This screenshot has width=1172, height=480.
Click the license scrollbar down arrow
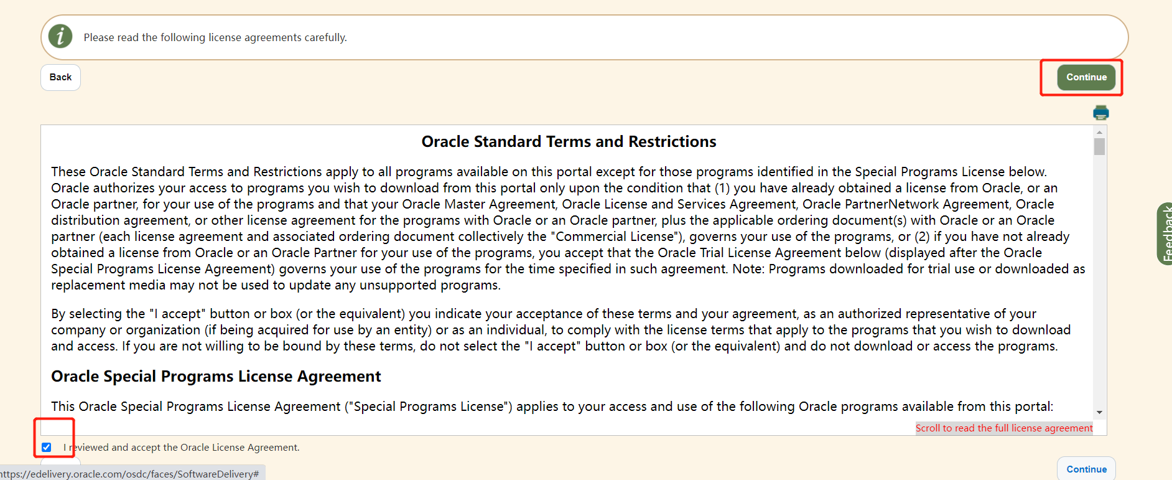point(1099,412)
